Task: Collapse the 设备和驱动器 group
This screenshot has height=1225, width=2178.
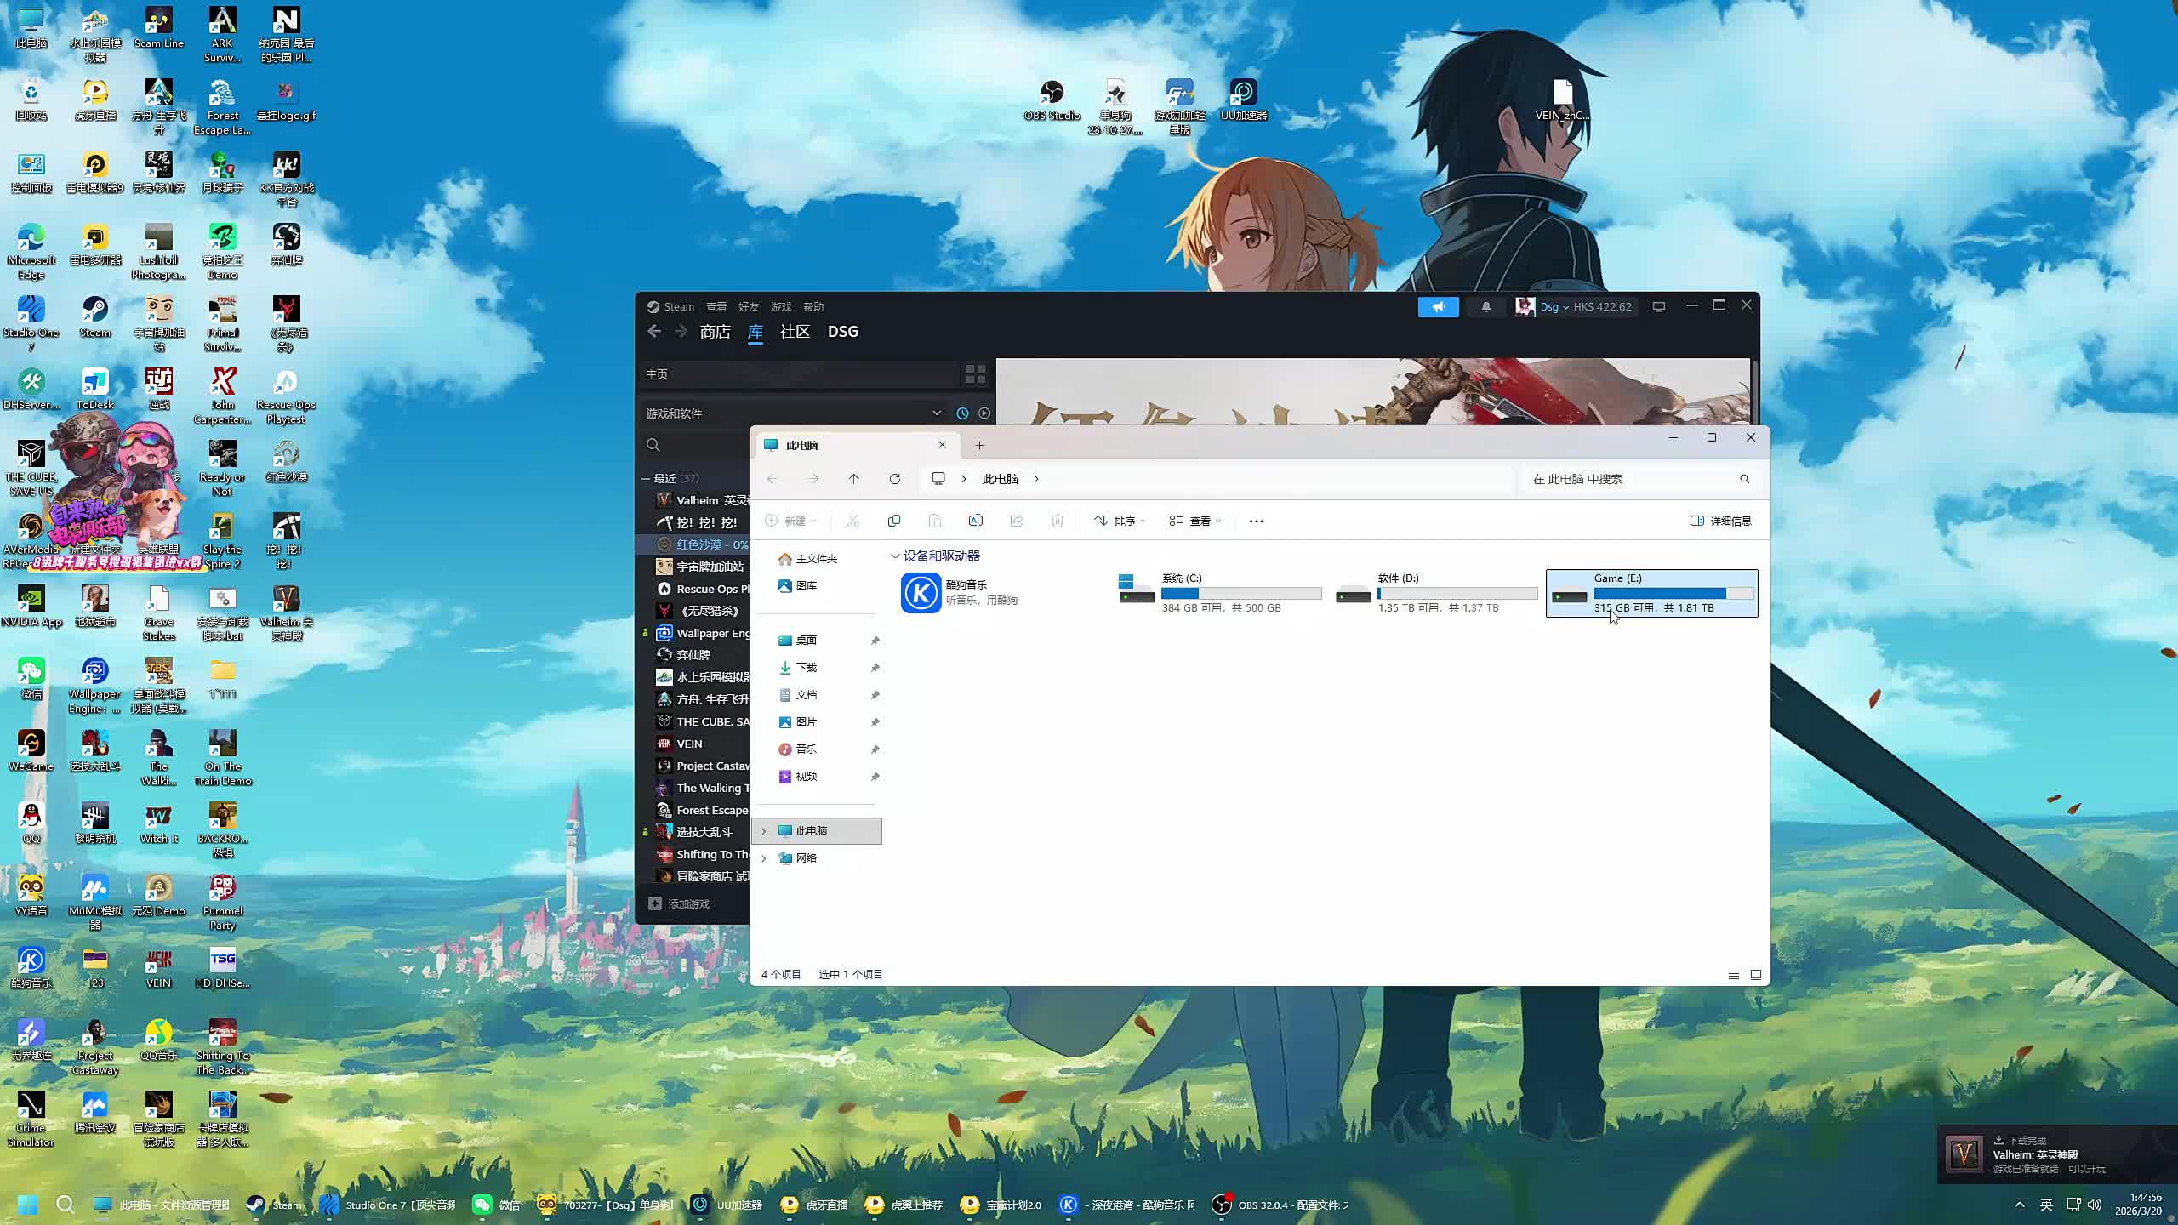Action: coord(895,556)
